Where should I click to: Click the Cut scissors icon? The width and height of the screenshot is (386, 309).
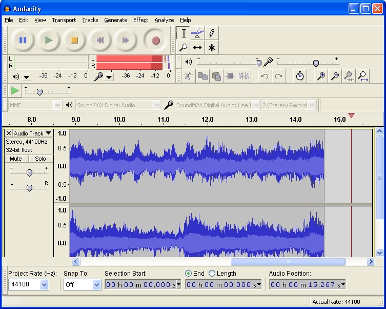coord(188,76)
